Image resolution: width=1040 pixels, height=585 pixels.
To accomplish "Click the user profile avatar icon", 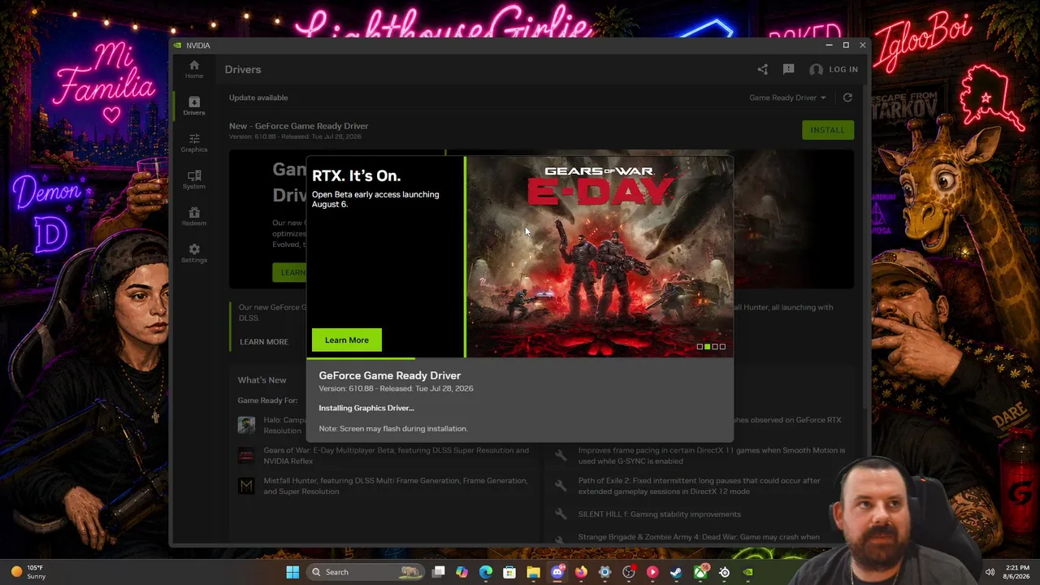I will (816, 70).
